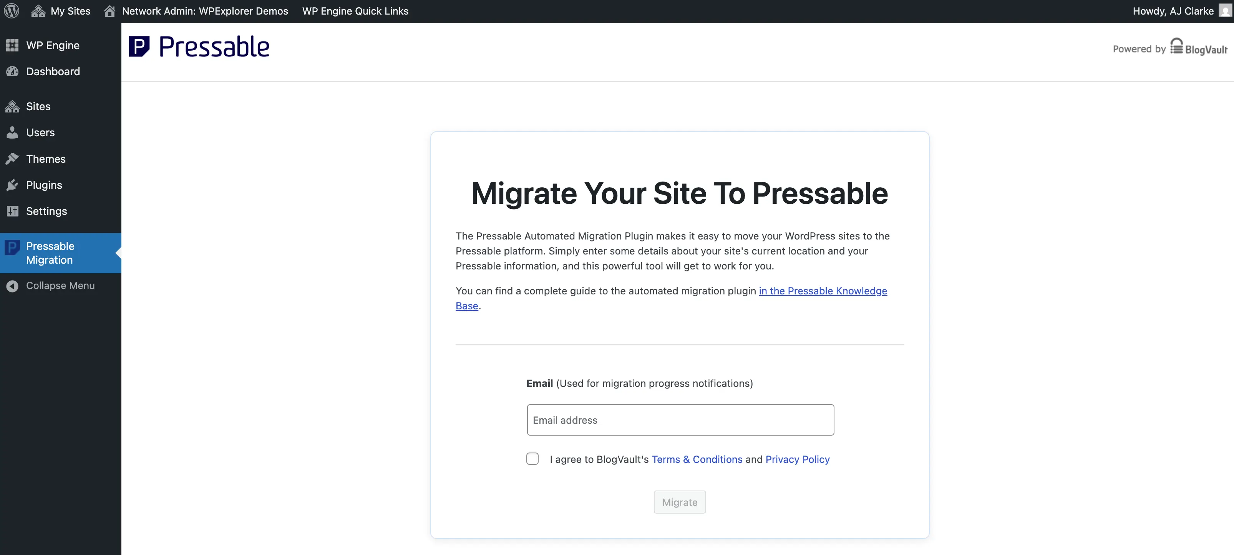Click the WordPress logo icon
The height and width of the screenshot is (555, 1234).
(x=12, y=10)
